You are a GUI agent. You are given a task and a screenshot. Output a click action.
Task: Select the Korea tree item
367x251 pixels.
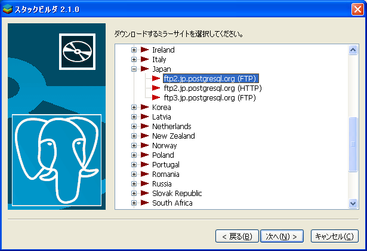click(162, 107)
